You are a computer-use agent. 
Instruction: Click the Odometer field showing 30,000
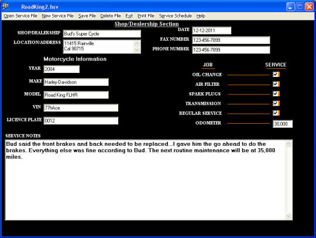(283, 124)
